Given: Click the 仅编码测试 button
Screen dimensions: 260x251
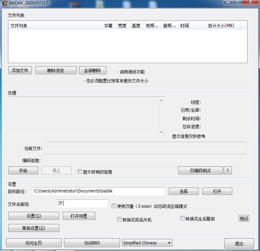Looking at the screenshot, I should 200,171.
